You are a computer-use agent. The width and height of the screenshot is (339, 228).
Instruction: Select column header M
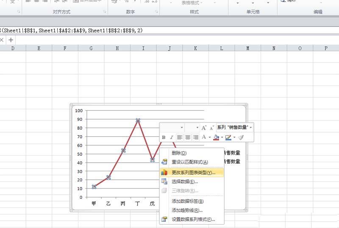pos(248,48)
